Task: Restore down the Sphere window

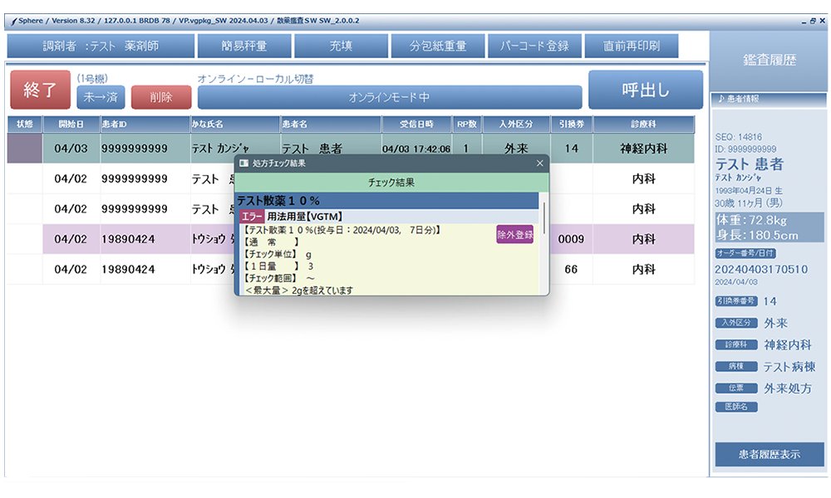Action: (x=813, y=22)
